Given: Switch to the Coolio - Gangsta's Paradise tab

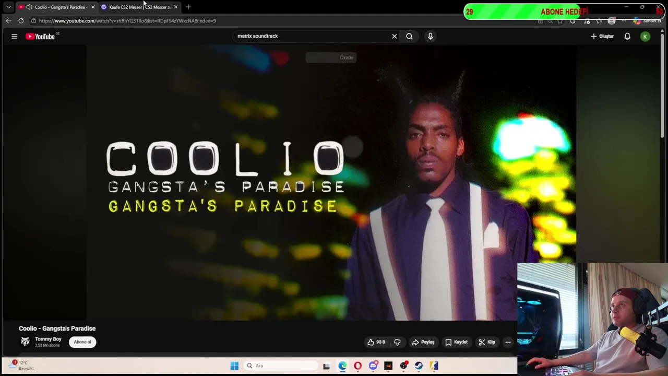Looking at the screenshot, I should 56,7.
